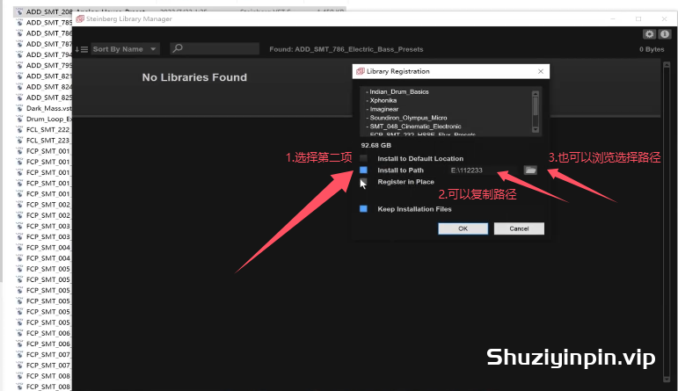Click the Library Manager search field

tap(215, 48)
